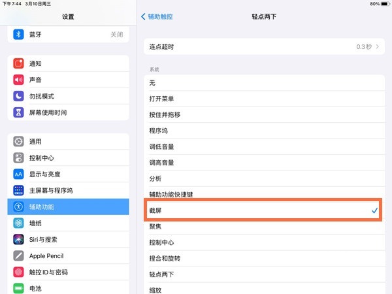Open the 通知 notifications icon
Image resolution: width=392 pixels, height=294 pixels.
[x=18, y=63]
